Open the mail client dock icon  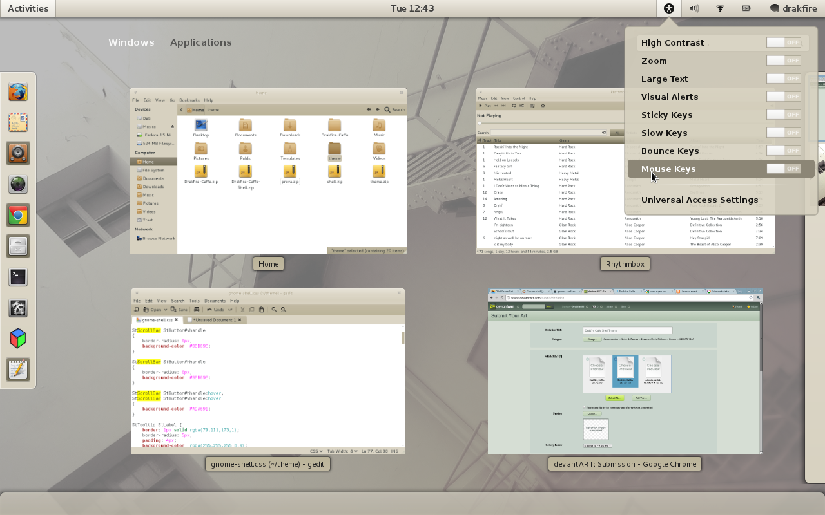tap(18, 122)
